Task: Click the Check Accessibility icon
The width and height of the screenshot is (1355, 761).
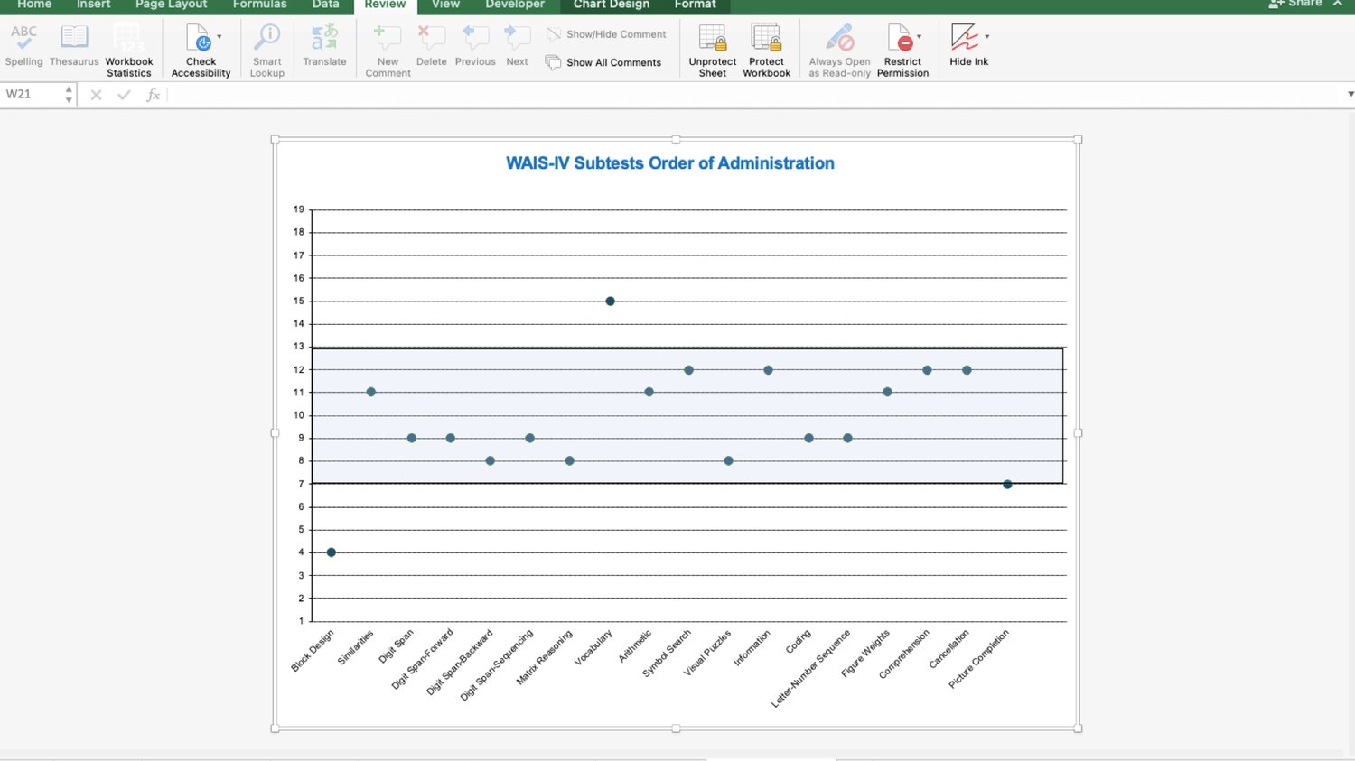Action: (x=200, y=38)
